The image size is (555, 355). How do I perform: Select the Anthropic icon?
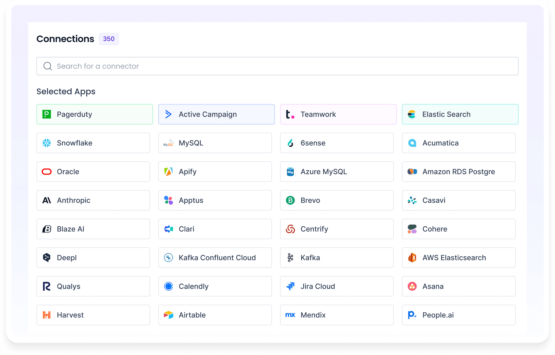tap(47, 200)
